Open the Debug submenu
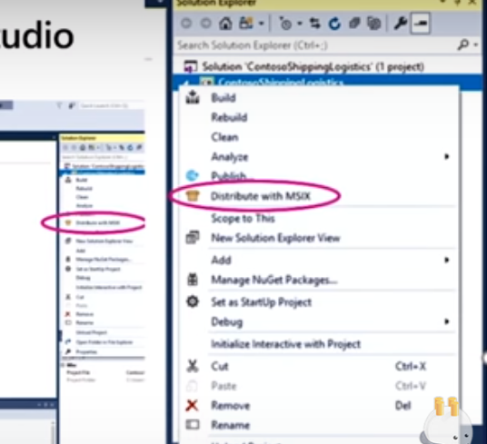 (x=227, y=321)
